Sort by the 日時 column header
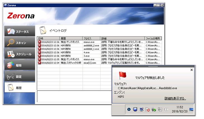This screenshot has height=119, width=204. (x=48, y=38)
